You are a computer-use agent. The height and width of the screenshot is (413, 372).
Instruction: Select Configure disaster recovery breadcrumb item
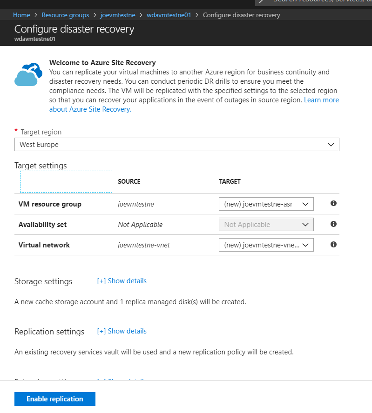pyautogui.click(x=242, y=15)
